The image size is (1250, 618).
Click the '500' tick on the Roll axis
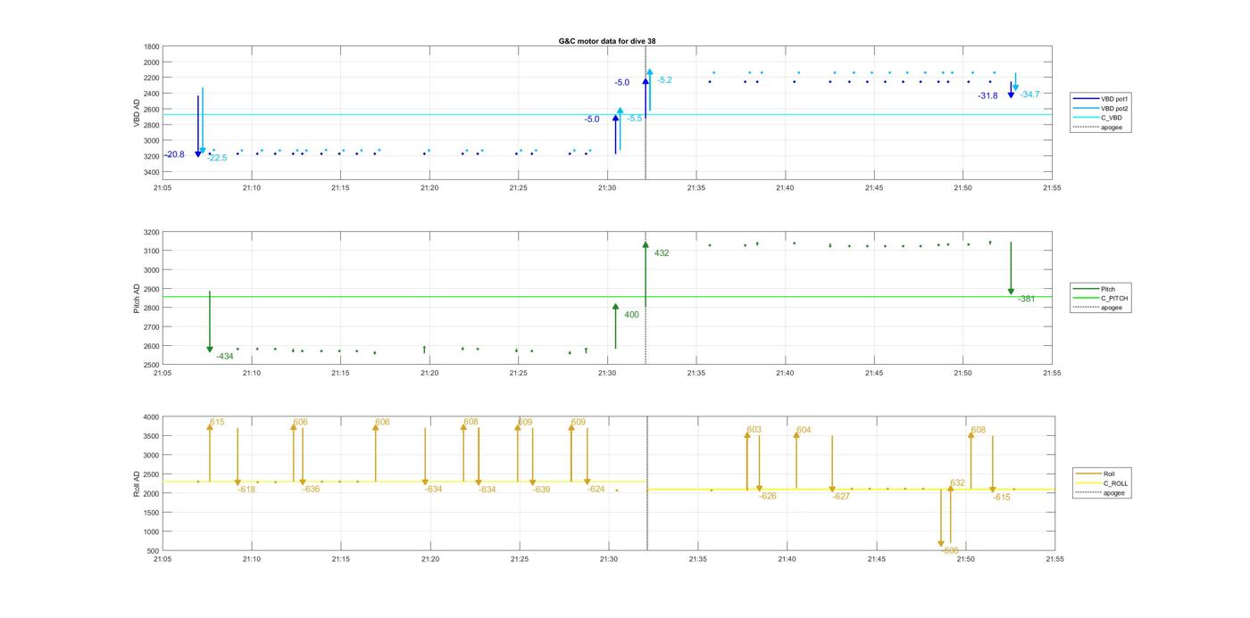pyautogui.click(x=154, y=551)
